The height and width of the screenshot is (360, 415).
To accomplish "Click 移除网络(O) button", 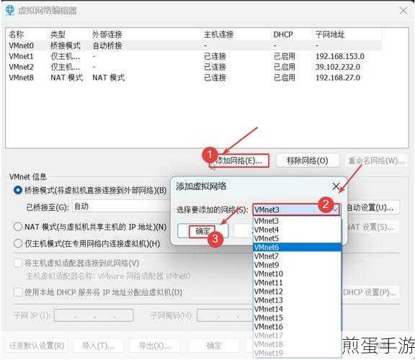I will (x=308, y=161).
